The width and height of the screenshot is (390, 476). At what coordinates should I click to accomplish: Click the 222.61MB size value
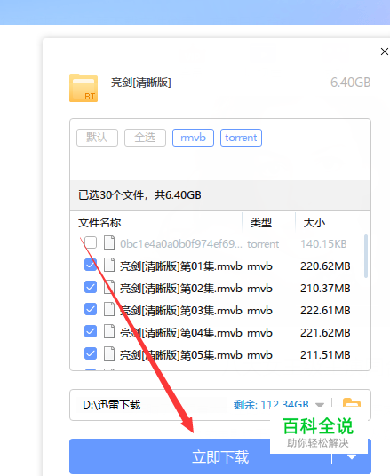[325, 311]
